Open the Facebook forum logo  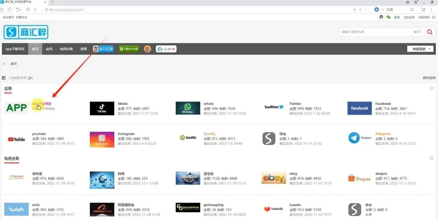click(359, 108)
